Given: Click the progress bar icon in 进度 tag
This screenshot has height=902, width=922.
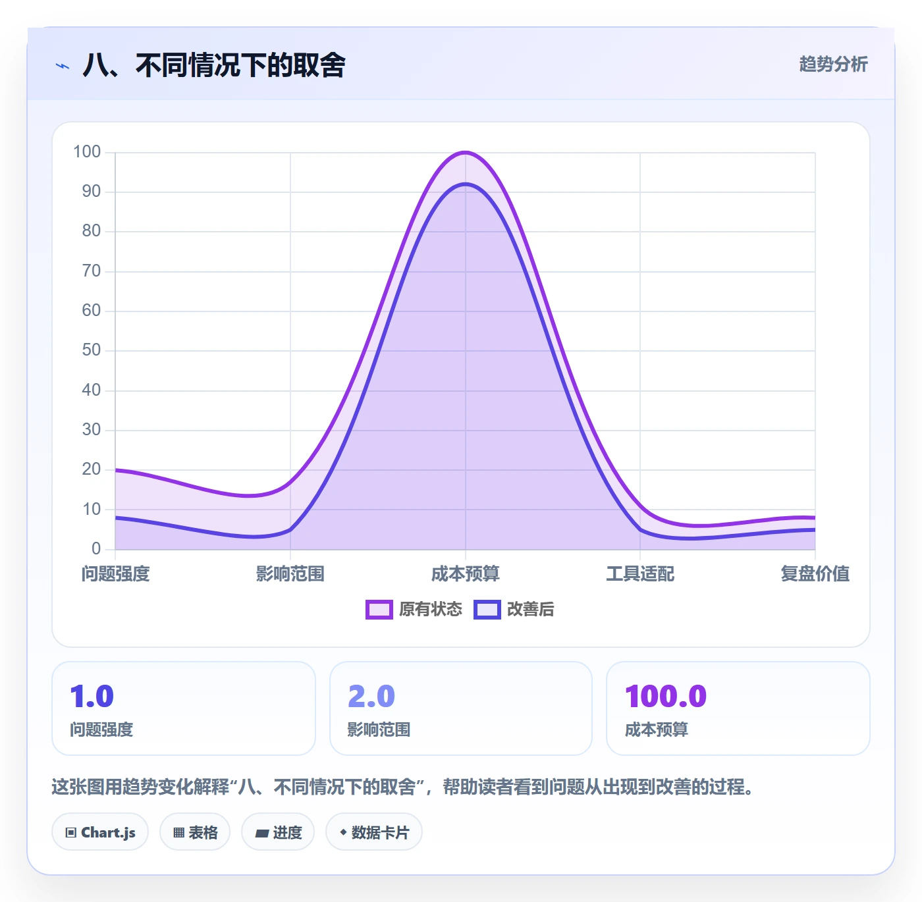Looking at the screenshot, I should coord(261,834).
